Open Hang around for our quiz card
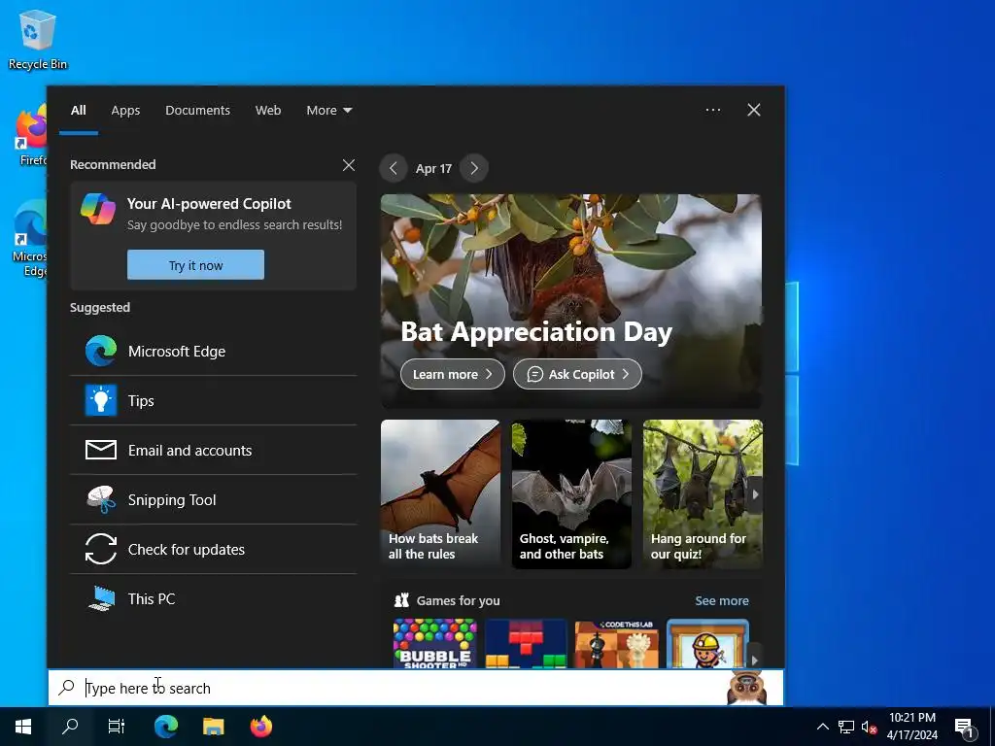995x746 pixels. 703,494
